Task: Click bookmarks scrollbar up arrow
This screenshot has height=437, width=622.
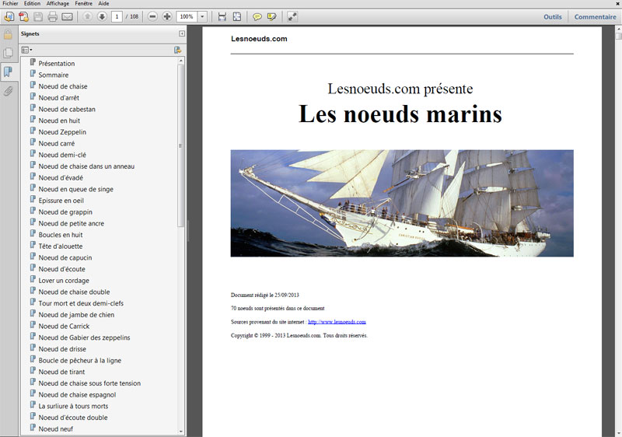Action: coord(181,61)
